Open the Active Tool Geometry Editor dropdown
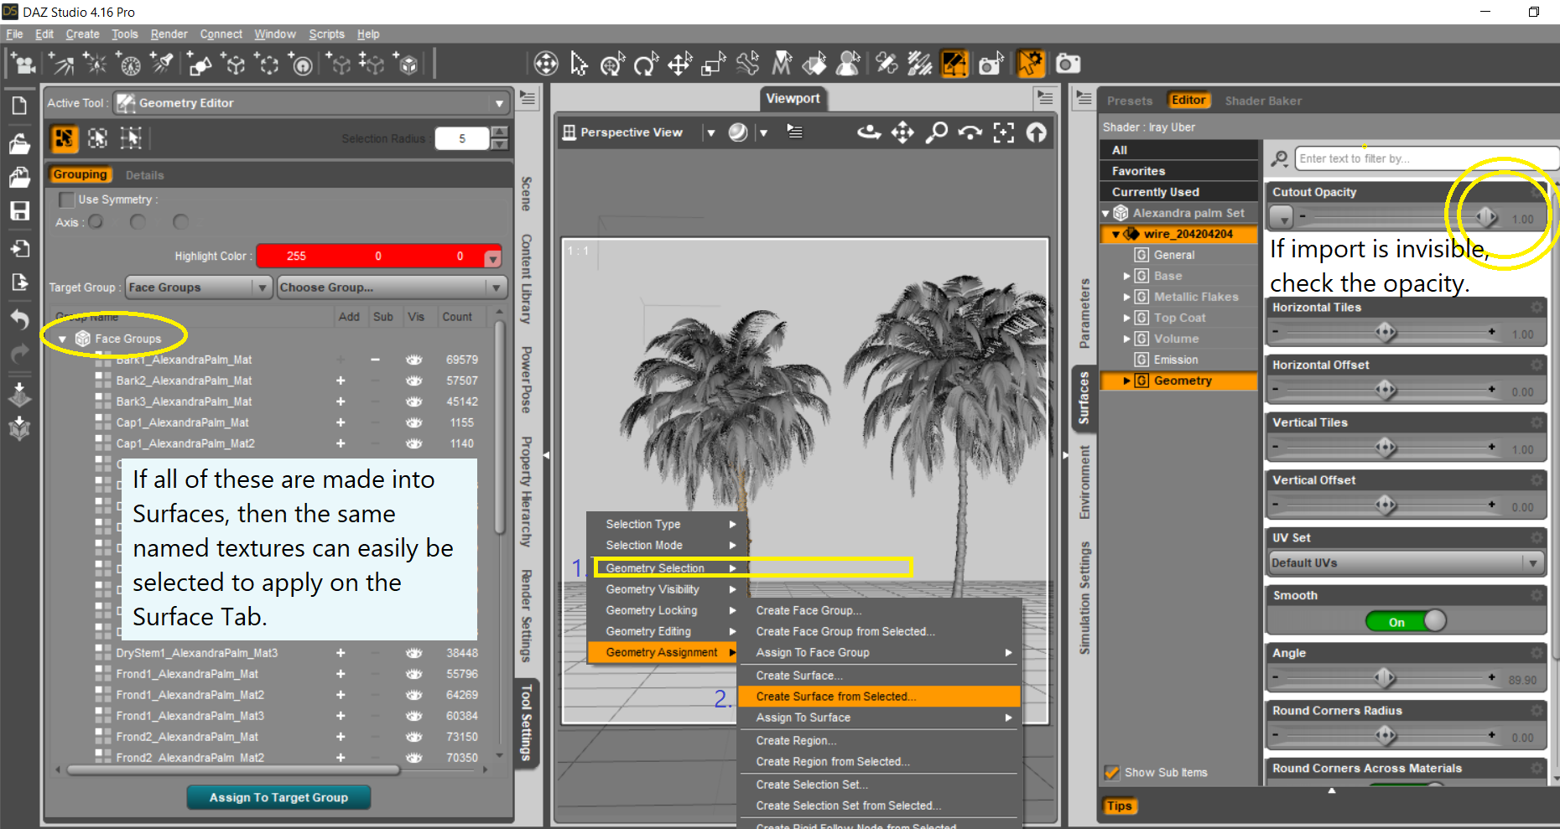 coord(499,103)
